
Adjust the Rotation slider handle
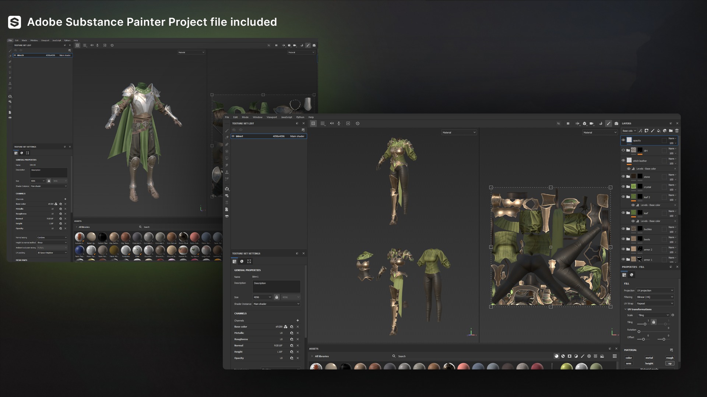[639, 332]
